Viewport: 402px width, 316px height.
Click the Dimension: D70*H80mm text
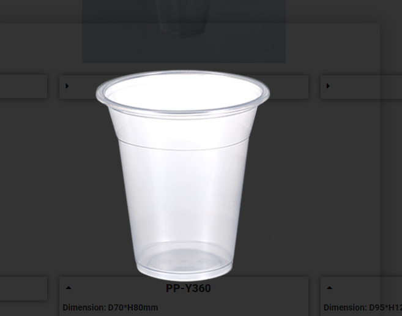tap(110, 307)
